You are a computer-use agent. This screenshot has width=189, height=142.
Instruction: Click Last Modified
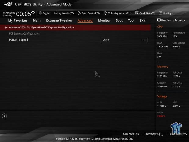[x=131, y=134]
